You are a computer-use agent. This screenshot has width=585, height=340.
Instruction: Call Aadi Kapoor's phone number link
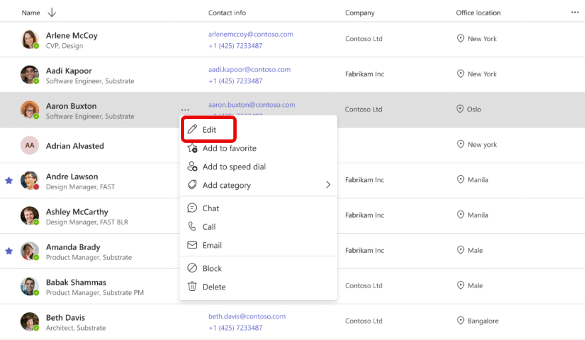235,81
